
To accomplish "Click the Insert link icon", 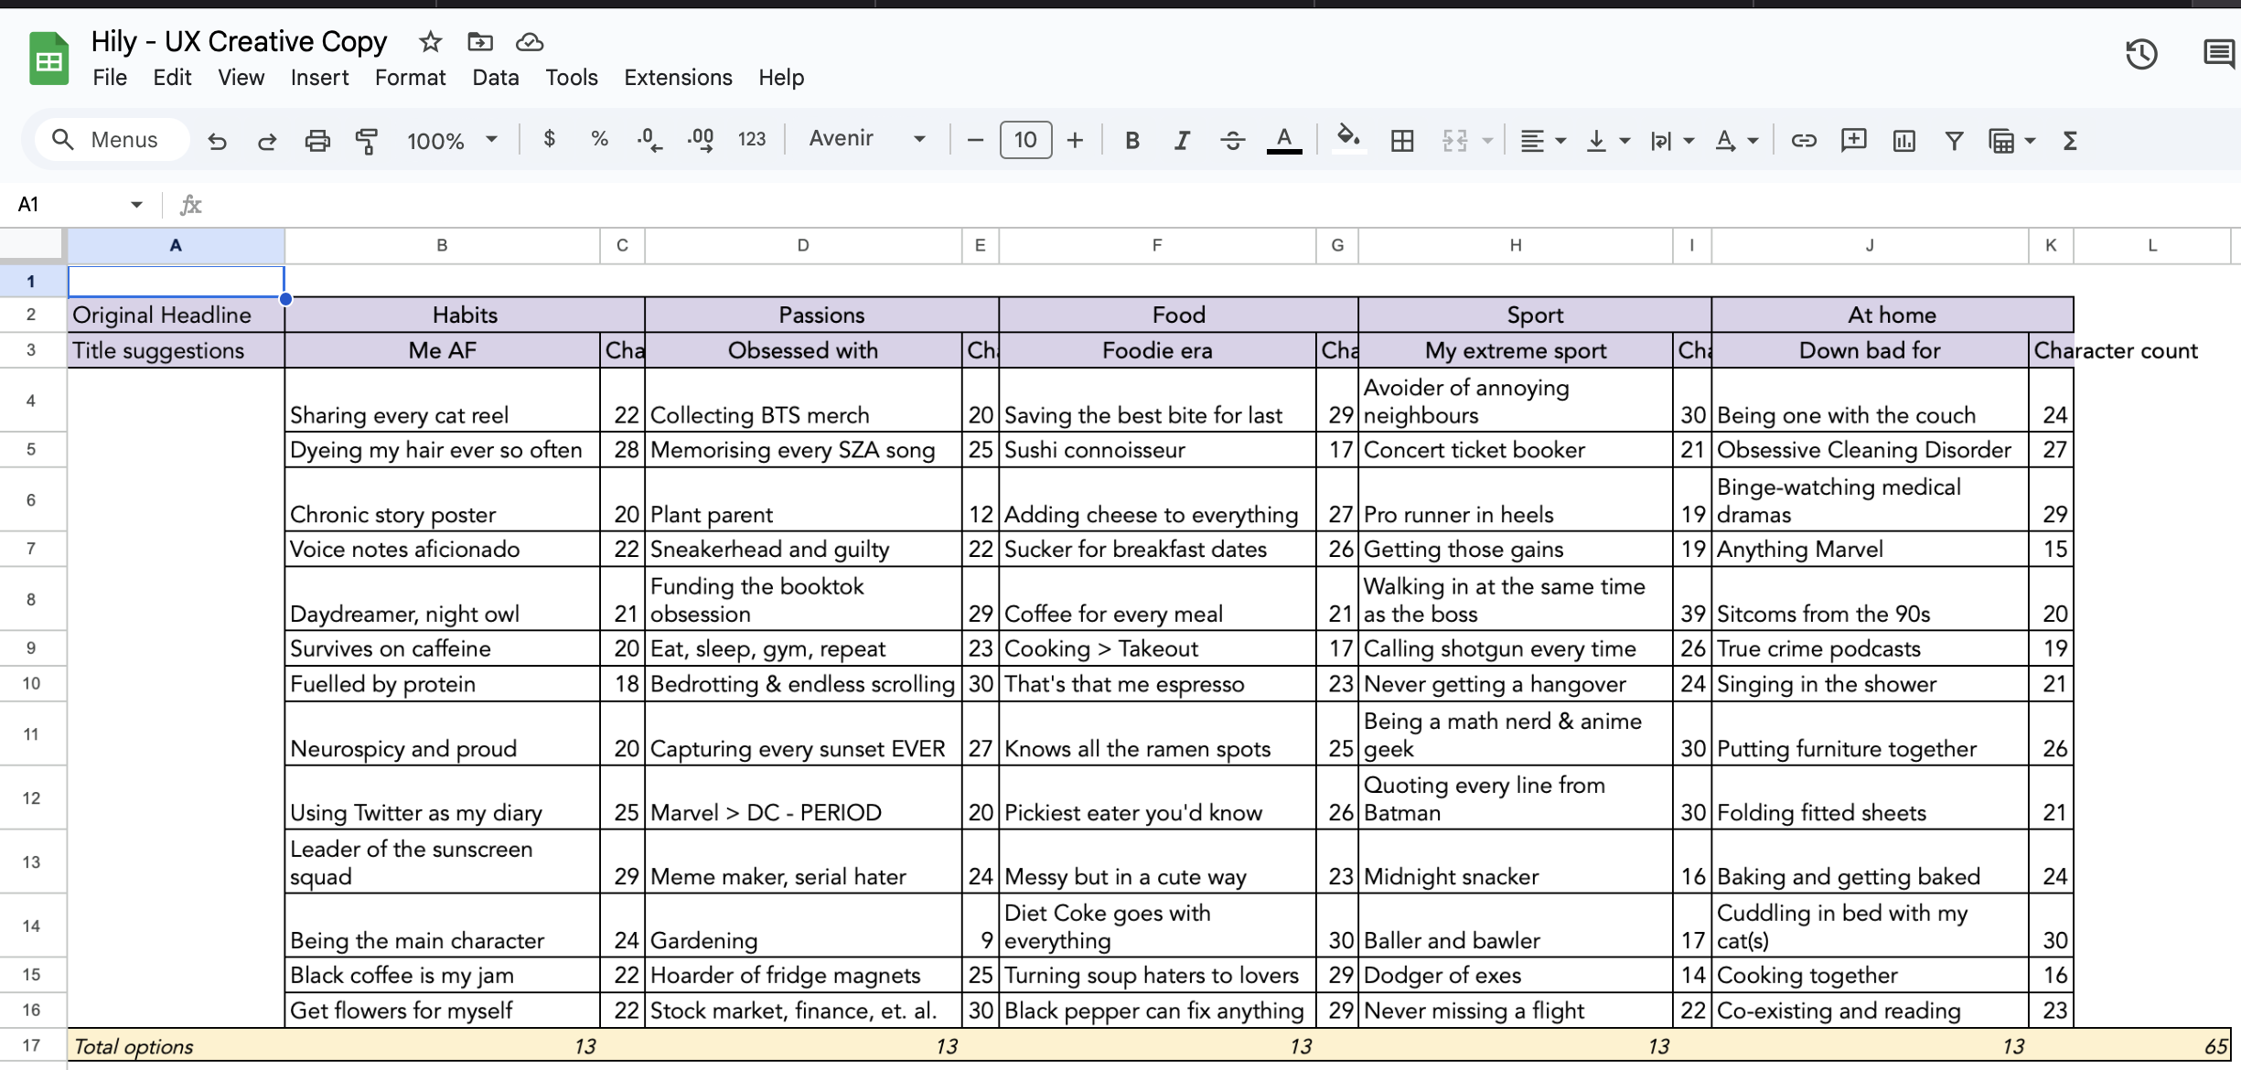I will pos(1803,141).
